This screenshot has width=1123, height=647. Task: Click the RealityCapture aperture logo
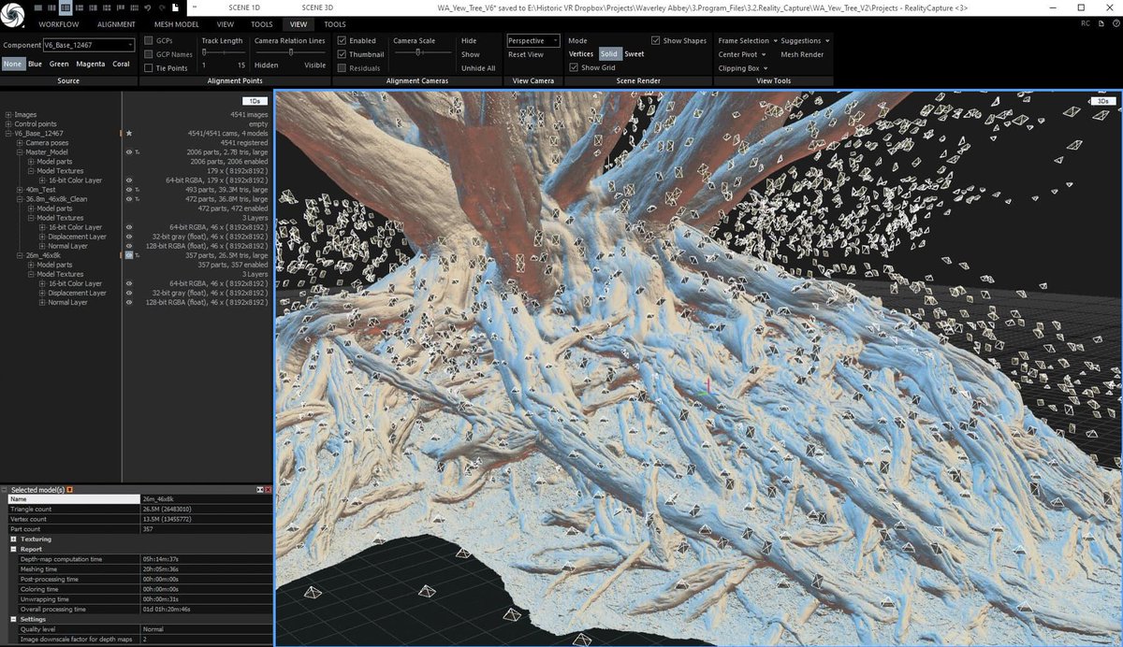coord(13,15)
